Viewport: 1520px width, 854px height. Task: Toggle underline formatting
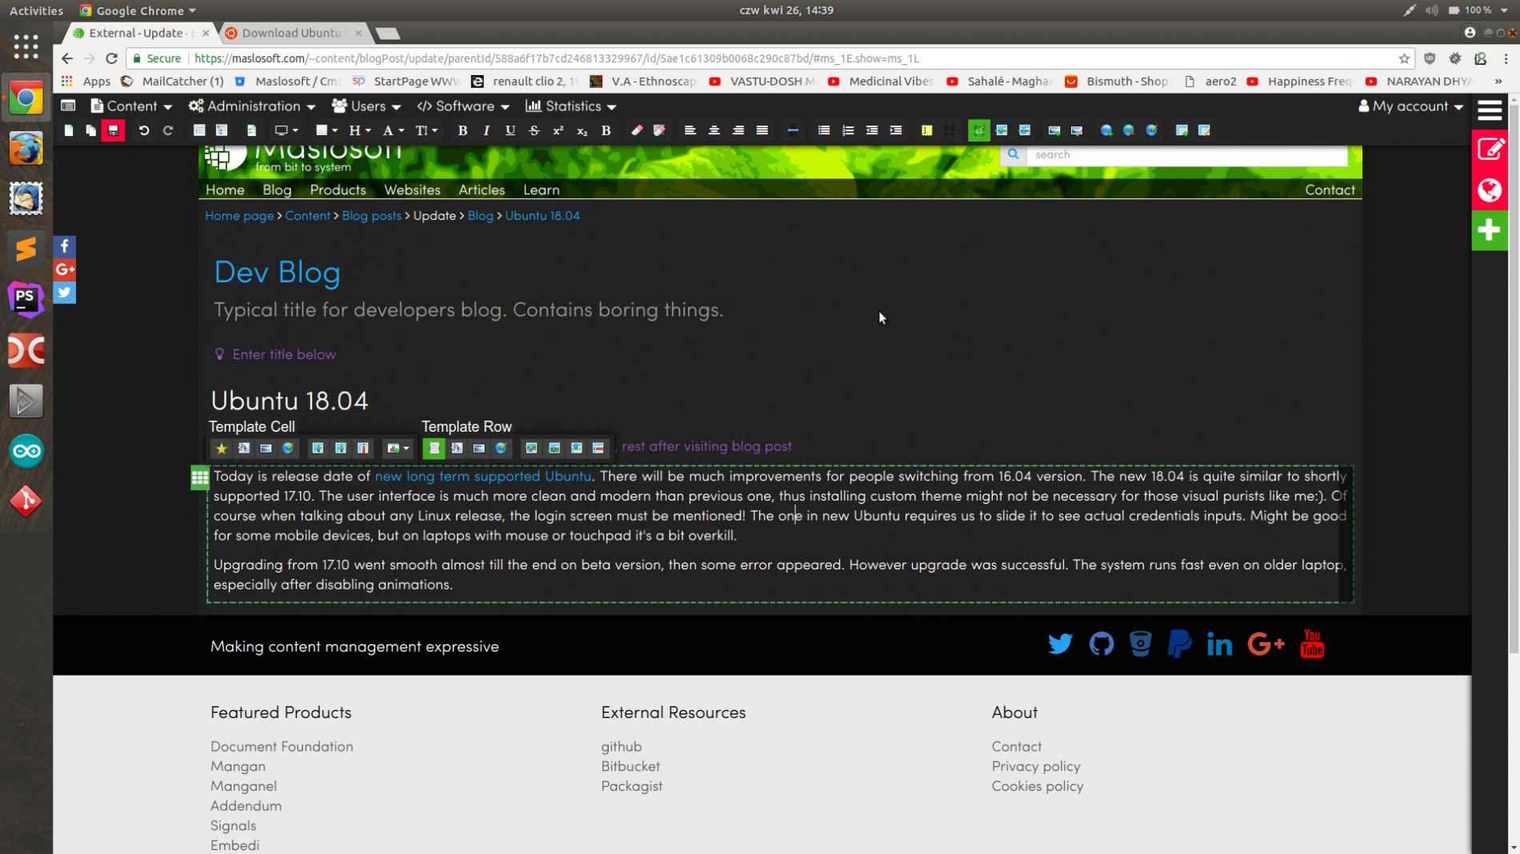pyautogui.click(x=510, y=130)
